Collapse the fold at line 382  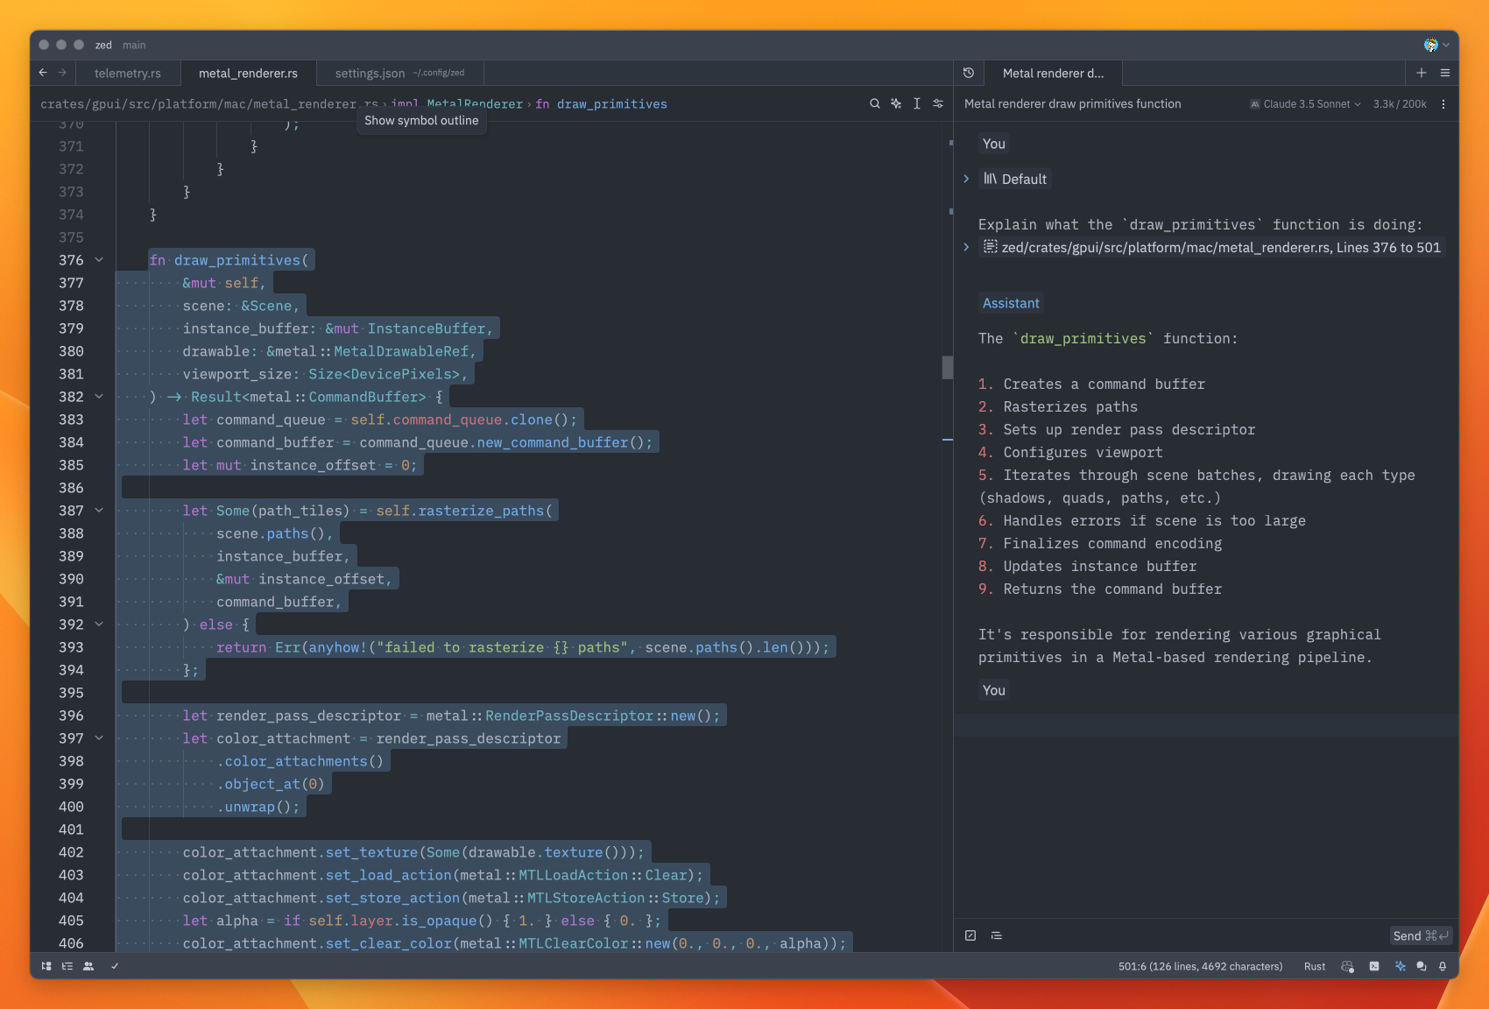99,397
